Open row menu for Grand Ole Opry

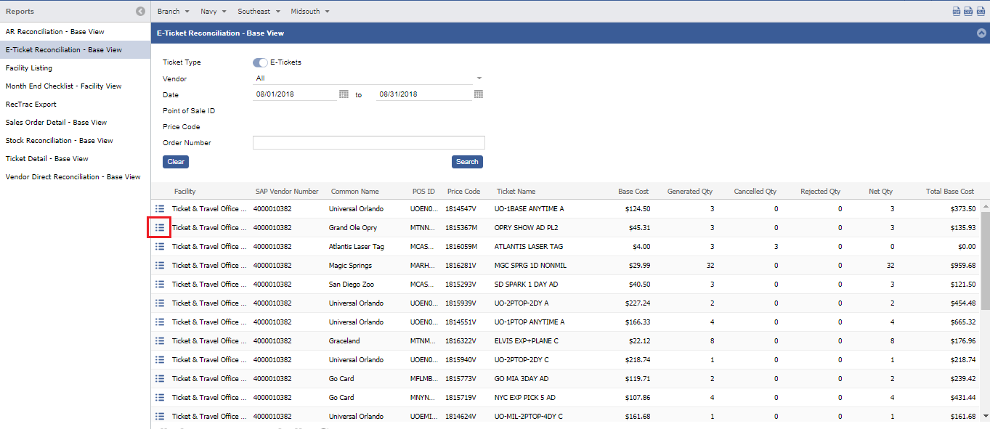click(x=160, y=228)
